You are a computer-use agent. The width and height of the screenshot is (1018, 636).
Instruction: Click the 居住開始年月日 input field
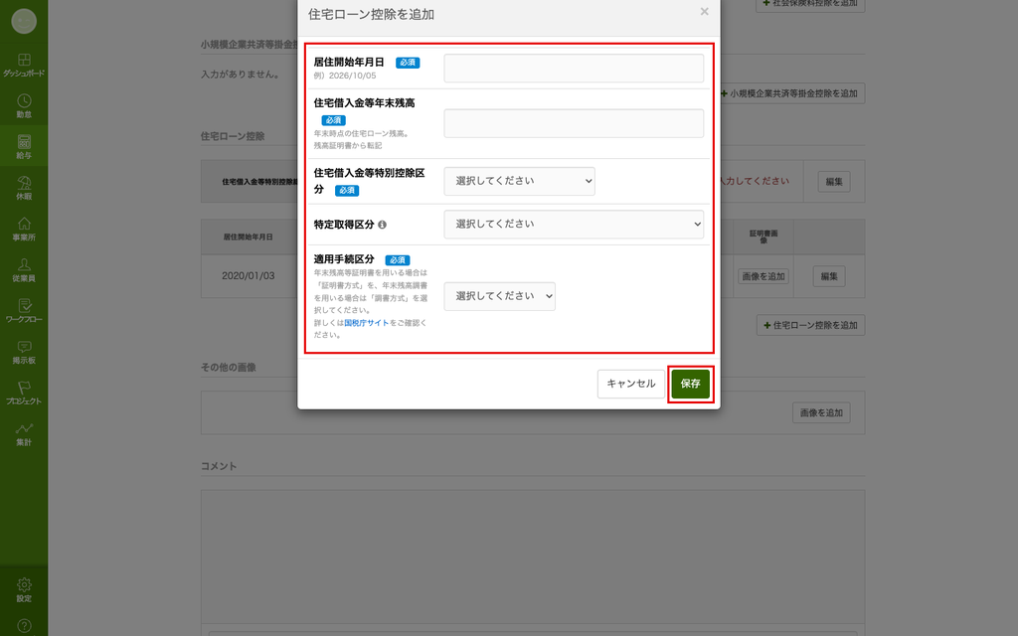click(x=574, y=69)
